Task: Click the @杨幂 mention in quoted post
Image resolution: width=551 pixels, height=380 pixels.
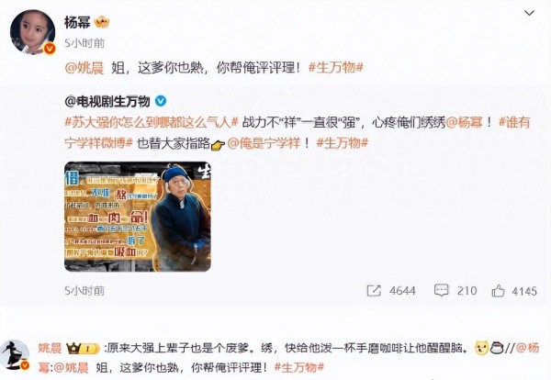Action: pyautogui.click(x=464, y=123)
